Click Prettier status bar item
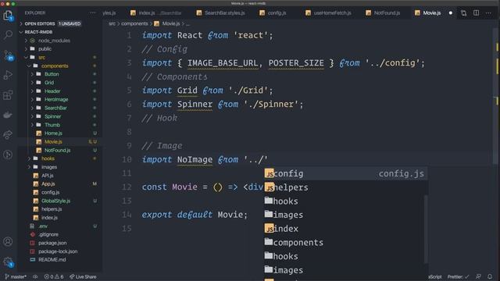The width and height of the screenshot is (500, 281). tap(458, 276)
